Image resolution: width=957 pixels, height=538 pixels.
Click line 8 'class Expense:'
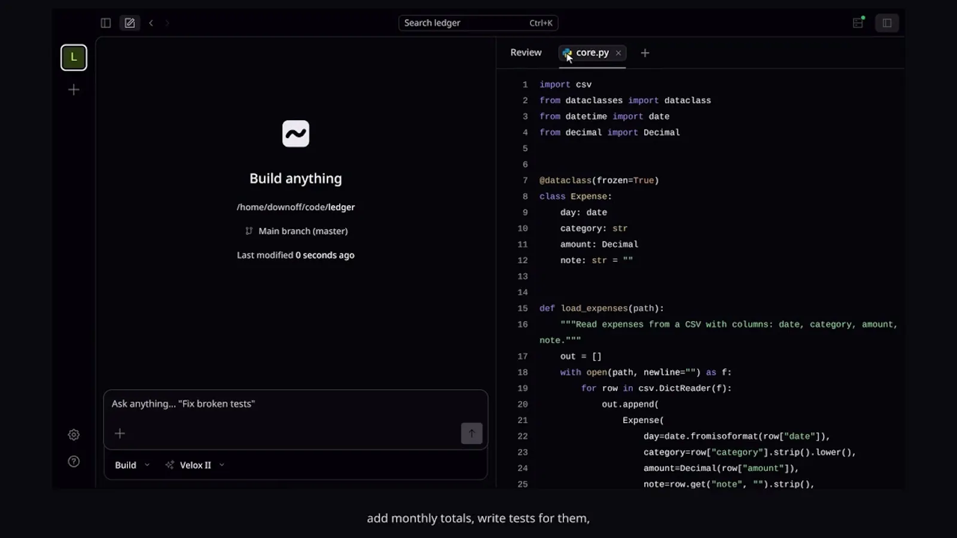(575, 197)
